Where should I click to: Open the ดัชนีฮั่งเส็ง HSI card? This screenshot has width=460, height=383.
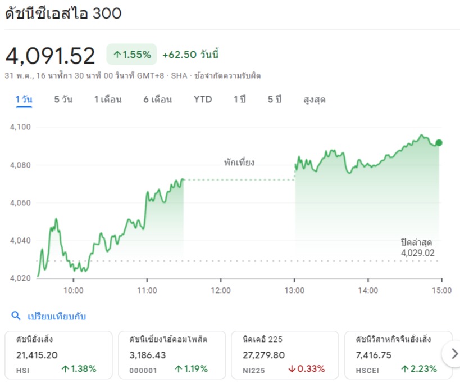[58, 354]
